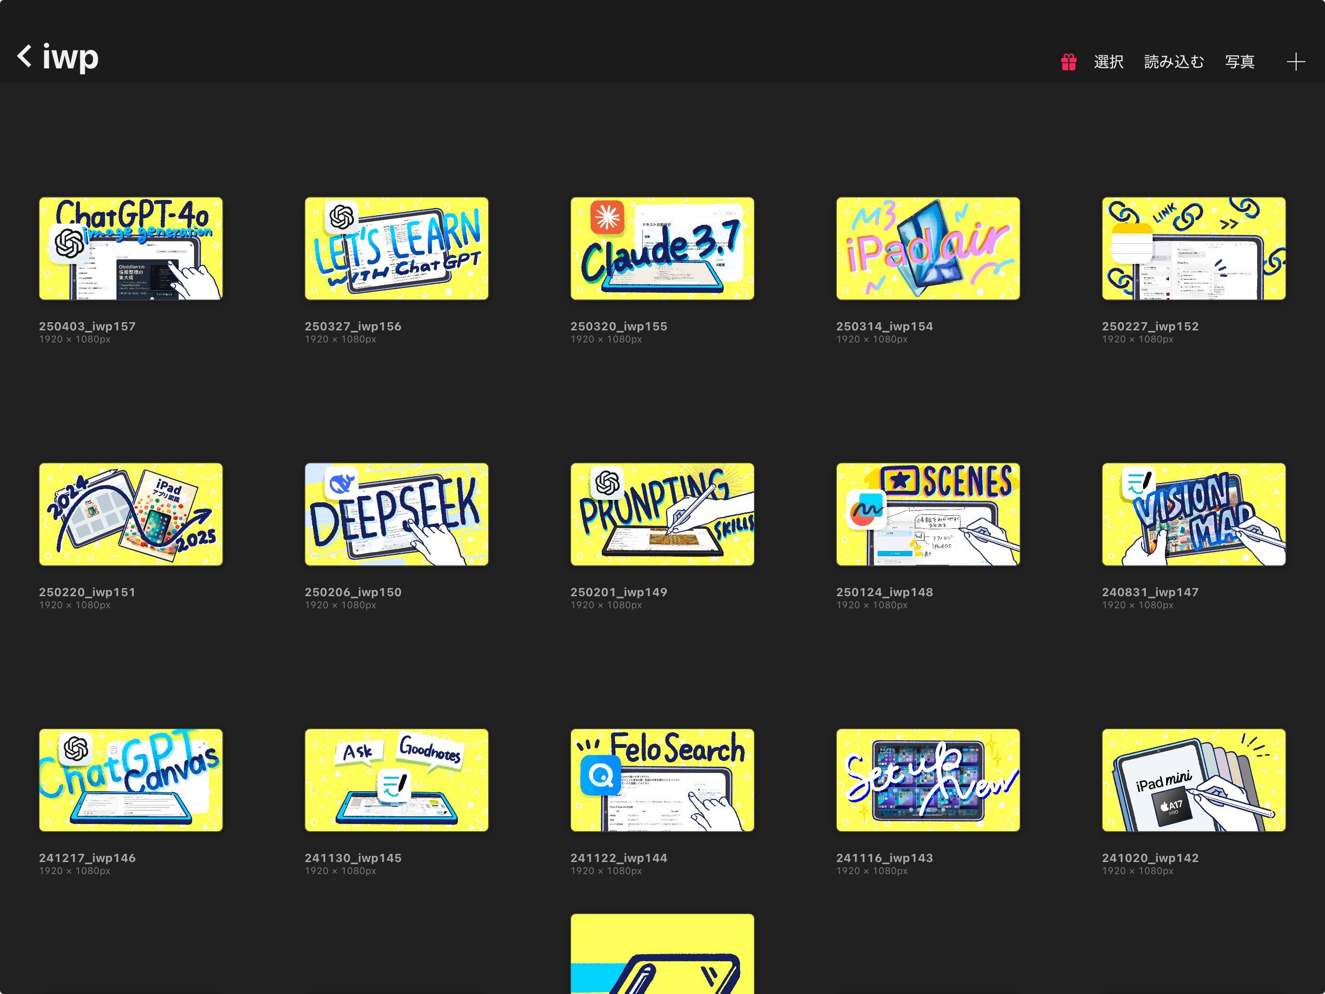The width and height of the screenshot is (1325, 994).
Task: Tap the title 250227_iwp152
Action: [1151, 327]
